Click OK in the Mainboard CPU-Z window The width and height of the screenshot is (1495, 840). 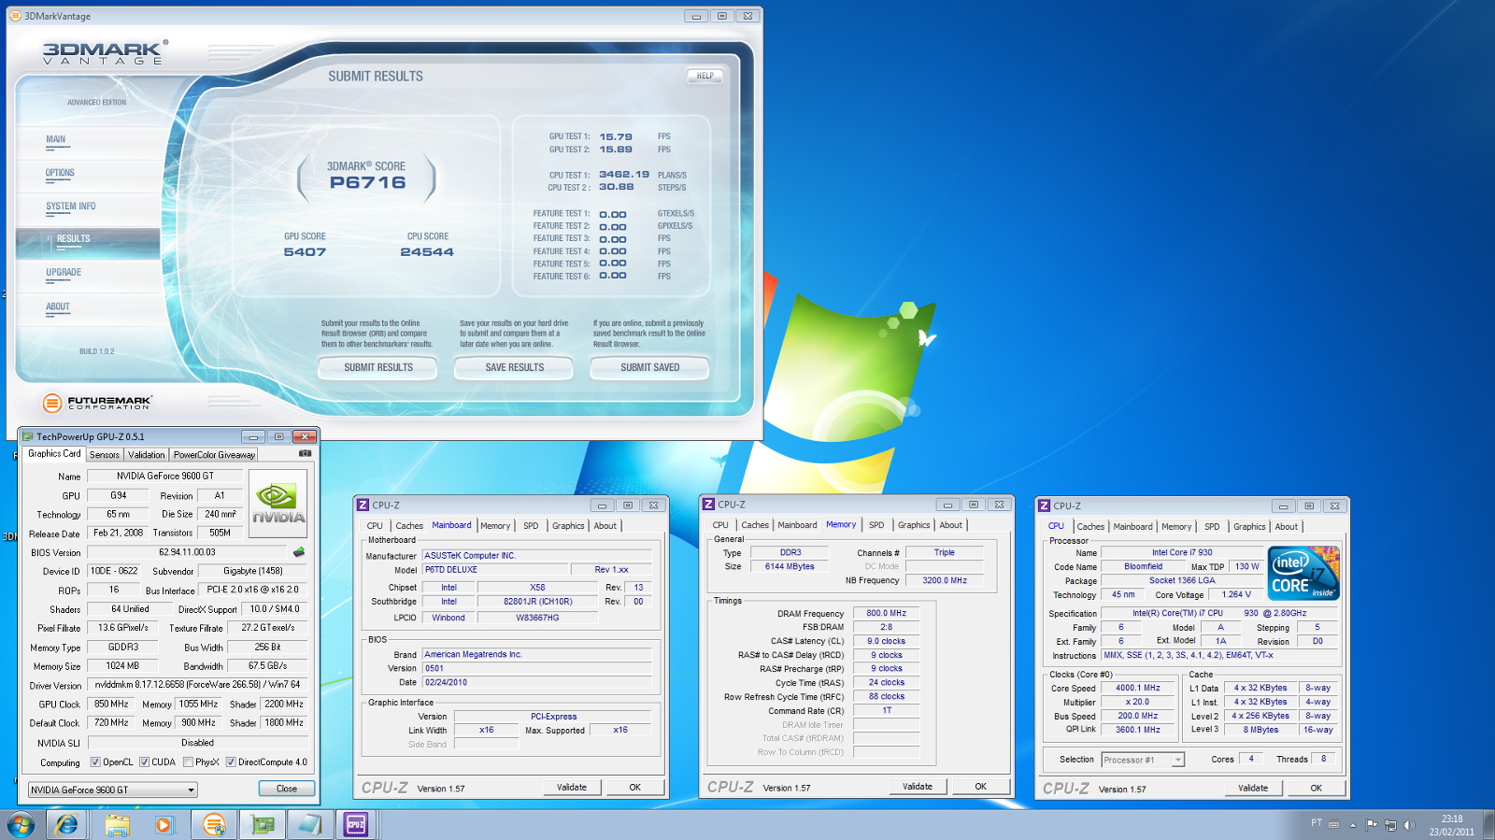pyautogui.click(x=635, y=788)
